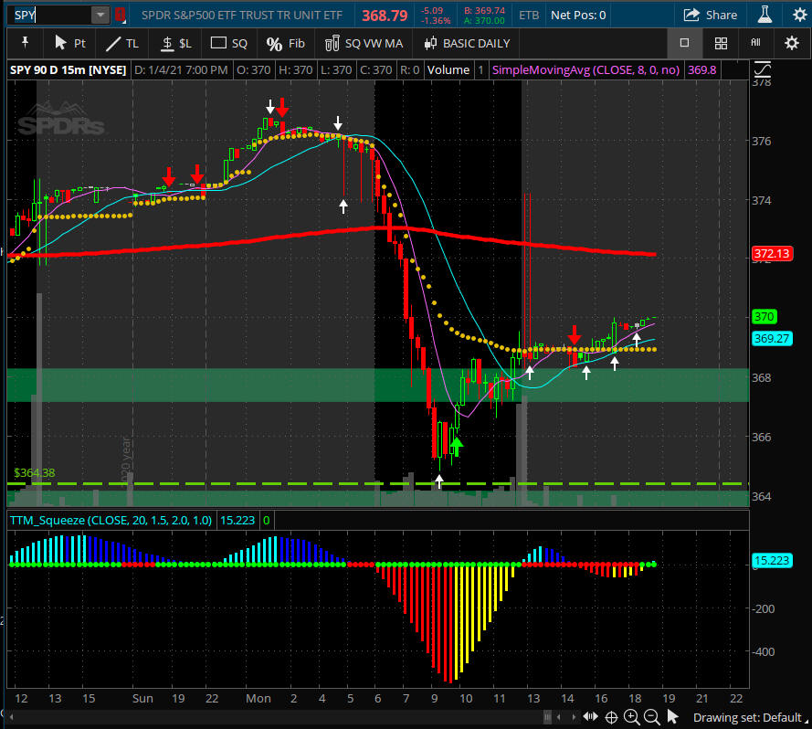Select the SQ rectangle drawing tool

click(x=229, y=43)
